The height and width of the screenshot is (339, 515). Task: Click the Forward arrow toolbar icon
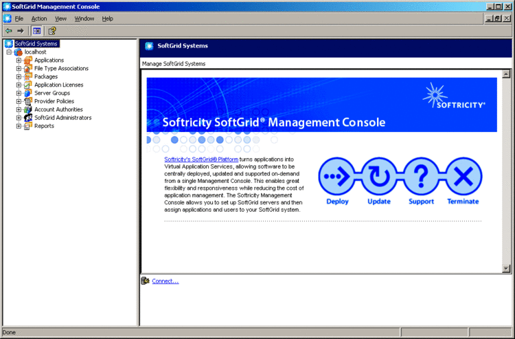pyautogui.click(x=21, y=30)
